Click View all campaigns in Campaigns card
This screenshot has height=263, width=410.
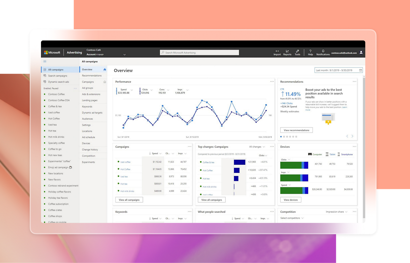(129, 200)
